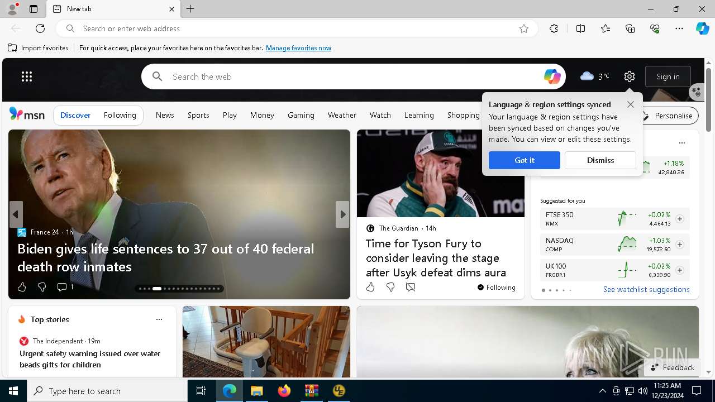Image resolution: width=715 pixels, height=402 pixels.
Task: Go to the previous carousel story
Action: (x=16, y=214)
